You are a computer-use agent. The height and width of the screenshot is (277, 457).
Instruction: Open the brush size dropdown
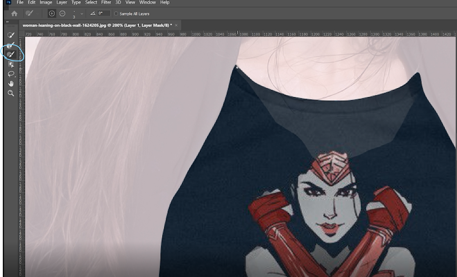(82, 13)
